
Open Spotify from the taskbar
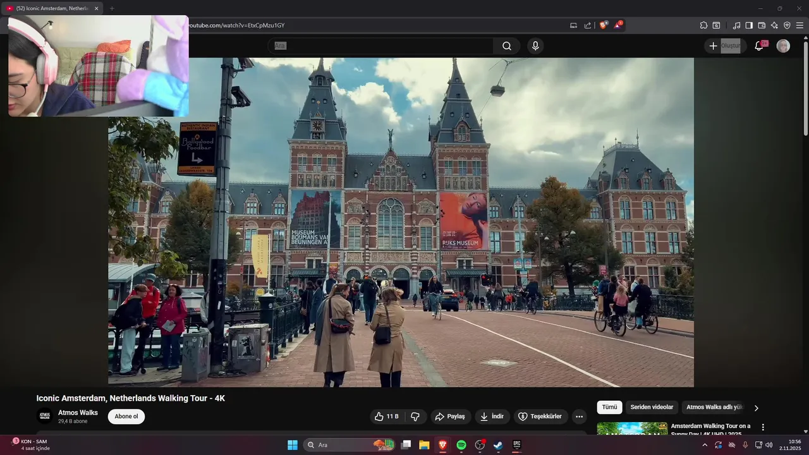coord(461,445)
